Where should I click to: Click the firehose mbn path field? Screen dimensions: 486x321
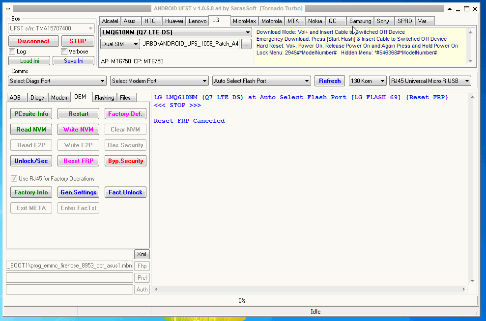click(x=70, y=266)
